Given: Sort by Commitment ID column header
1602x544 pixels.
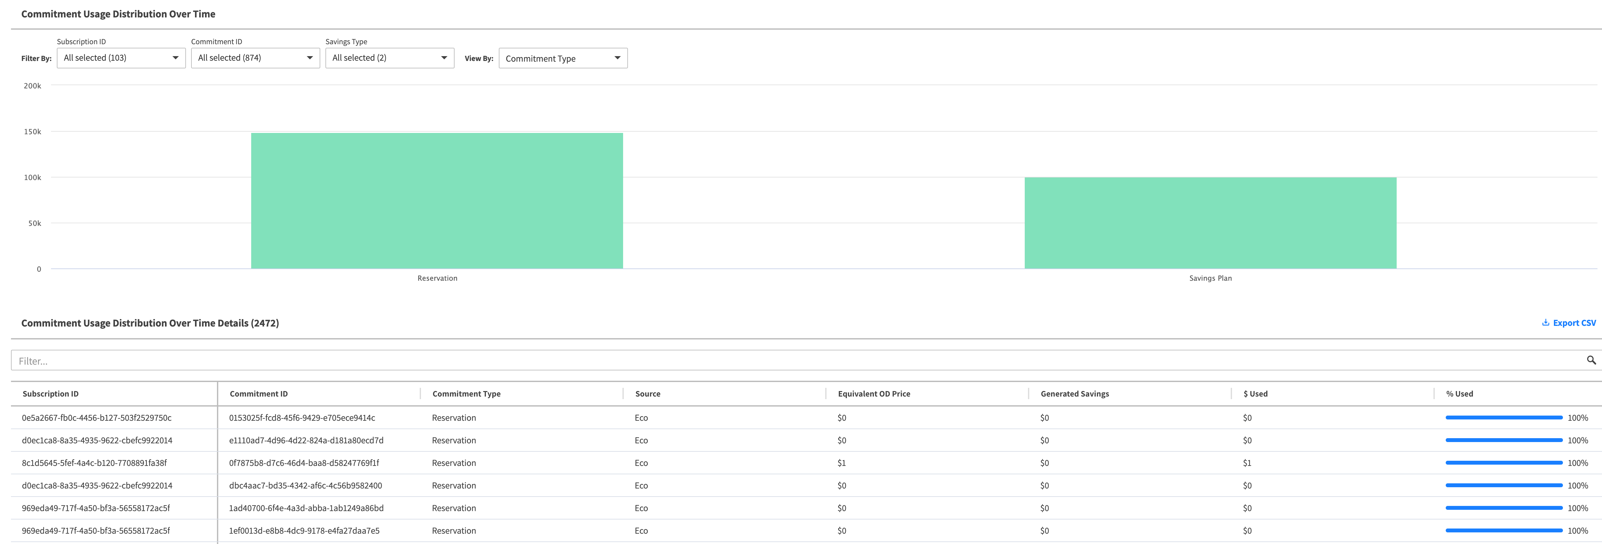Looking at the screenshot, I should (x=259, y=394).
